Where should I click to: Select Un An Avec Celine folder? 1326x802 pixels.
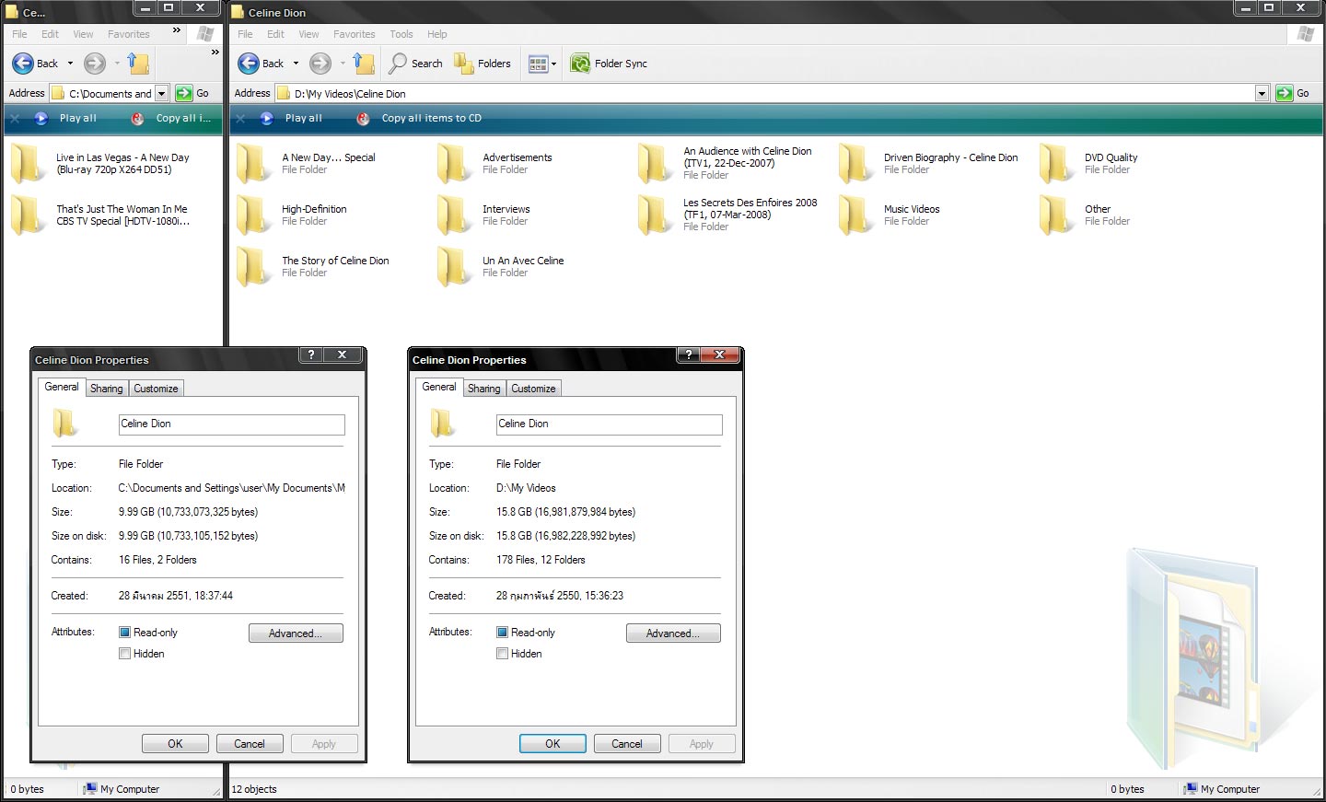tap(501, 266)
